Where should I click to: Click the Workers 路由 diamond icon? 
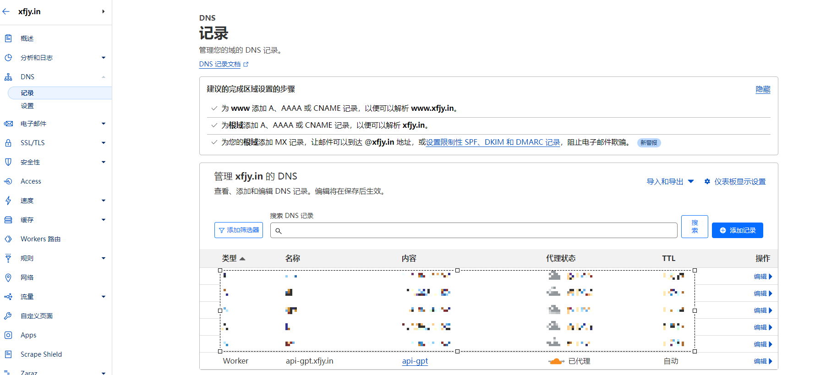[x=8, y=239]
